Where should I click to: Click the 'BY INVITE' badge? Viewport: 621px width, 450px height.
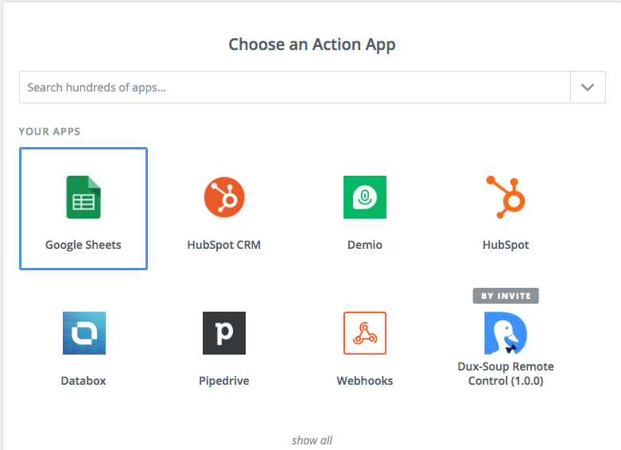tap(506, 296)
